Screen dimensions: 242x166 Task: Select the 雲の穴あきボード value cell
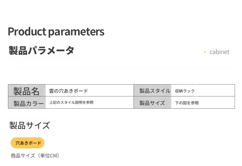pos(90,90)
